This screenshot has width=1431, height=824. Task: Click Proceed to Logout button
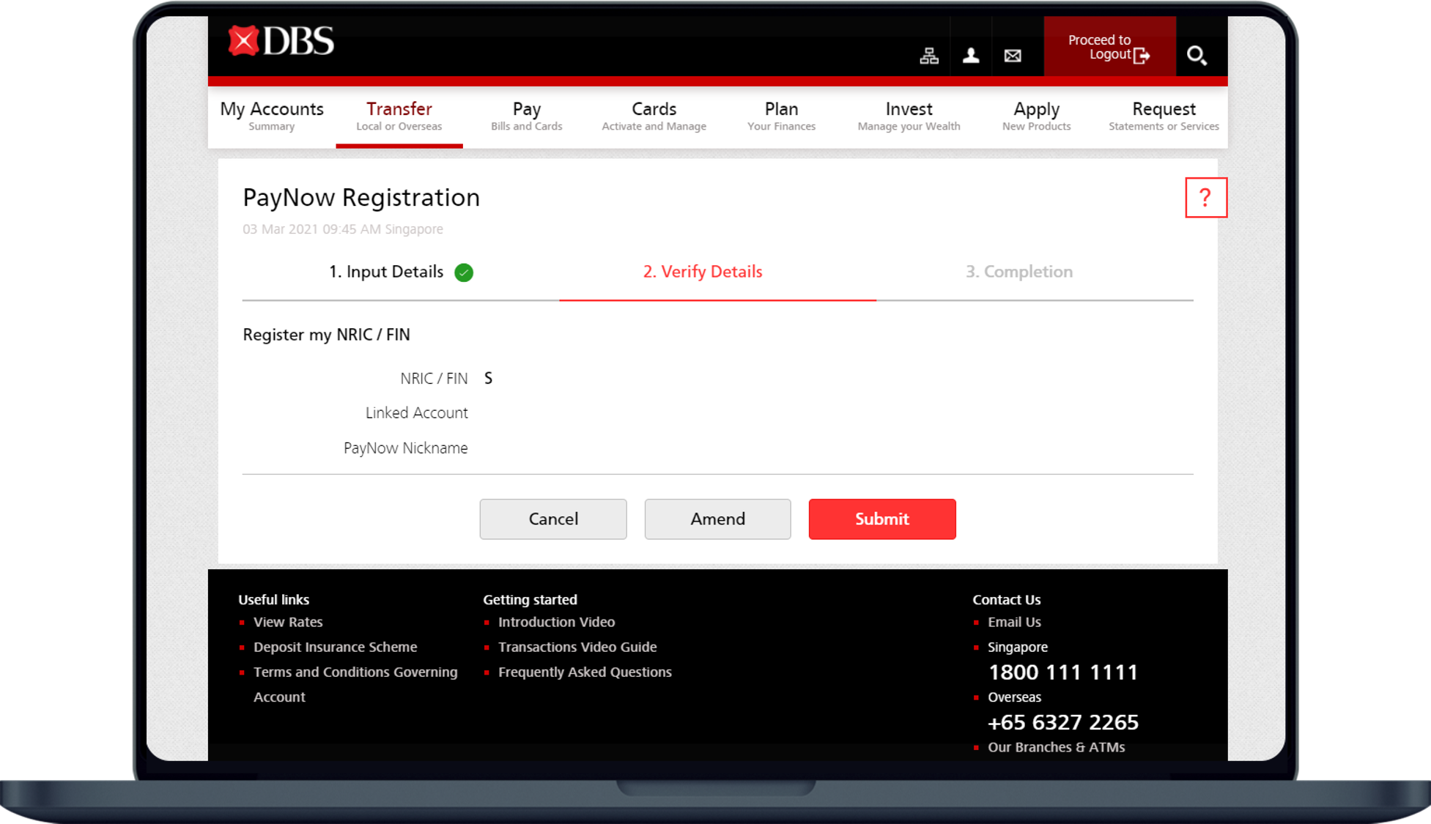(1109, 47)
